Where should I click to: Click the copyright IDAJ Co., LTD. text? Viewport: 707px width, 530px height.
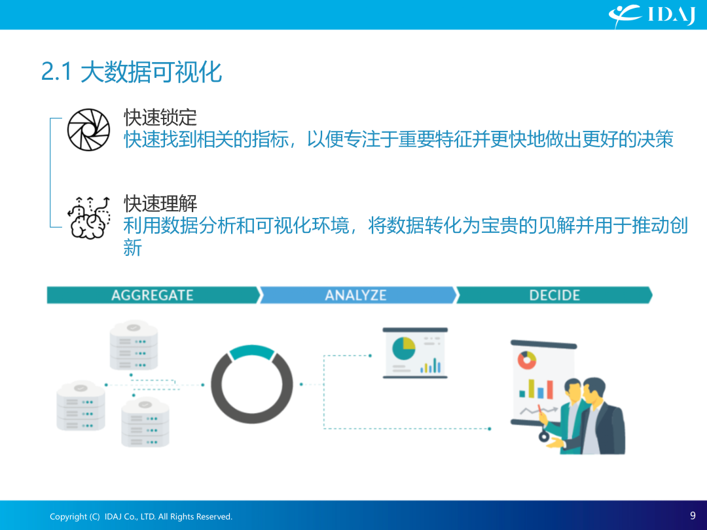pos(141,516)
